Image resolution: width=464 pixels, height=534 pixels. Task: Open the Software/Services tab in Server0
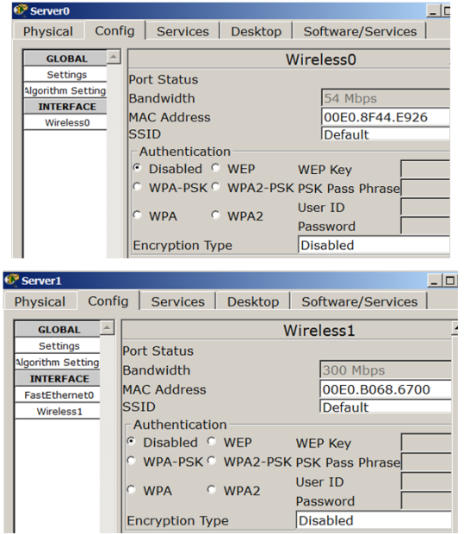tap(360, 31)
